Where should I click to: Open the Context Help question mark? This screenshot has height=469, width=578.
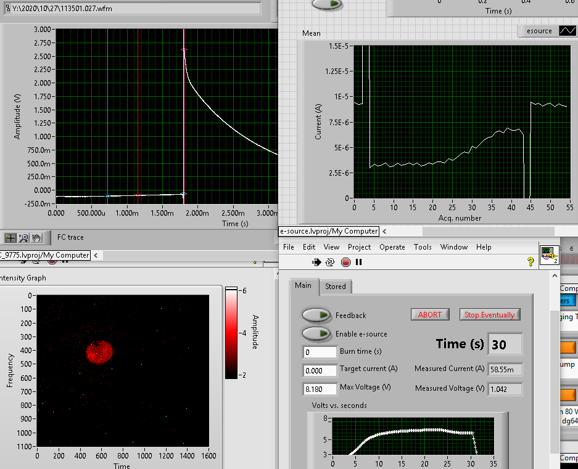pos(530,262)
